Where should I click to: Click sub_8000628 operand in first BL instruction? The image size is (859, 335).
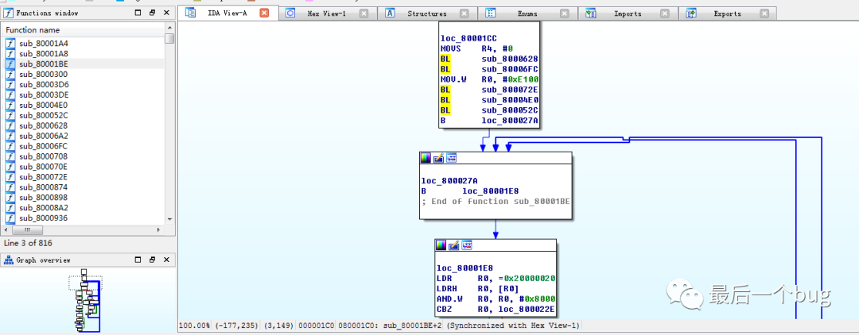508,59
